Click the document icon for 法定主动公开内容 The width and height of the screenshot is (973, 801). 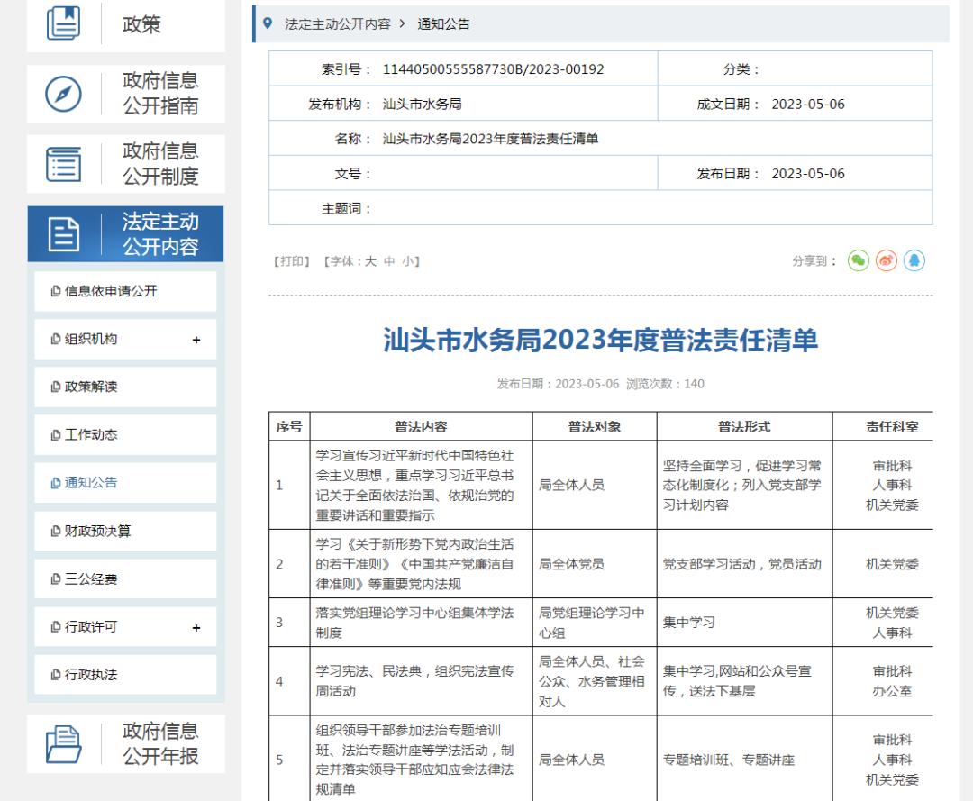[63, 233]
